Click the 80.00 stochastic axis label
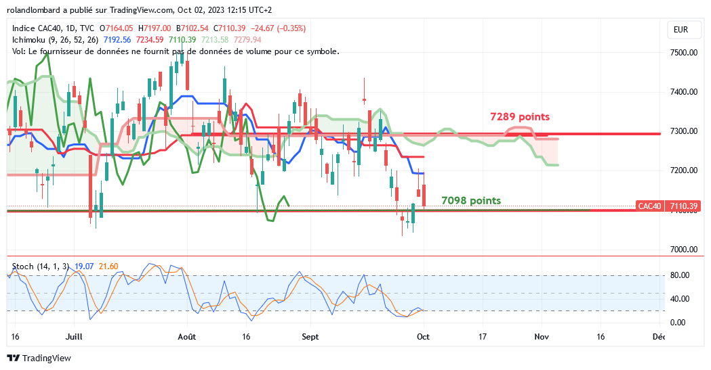The image size is (711, 370). [680, 275]
